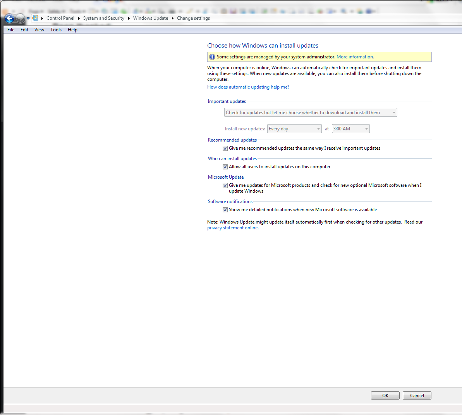The image size is (462, 415).
Task: Click the Control Panel address bar icon
Action: (x=35, y=18)
